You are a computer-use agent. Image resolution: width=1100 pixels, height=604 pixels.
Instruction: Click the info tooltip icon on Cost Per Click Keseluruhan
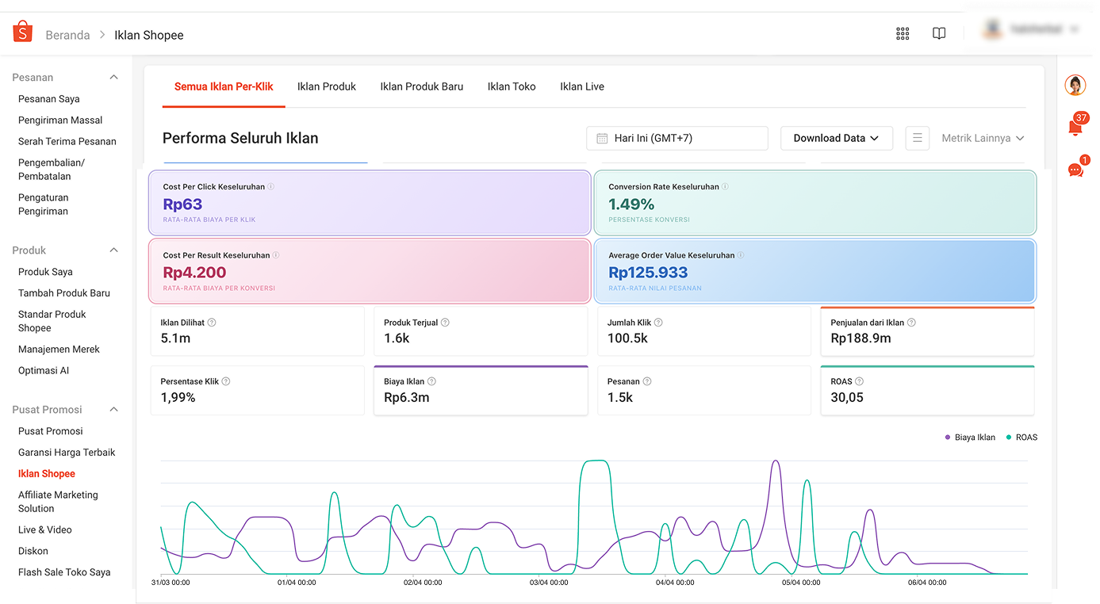(x=269, y=186)
